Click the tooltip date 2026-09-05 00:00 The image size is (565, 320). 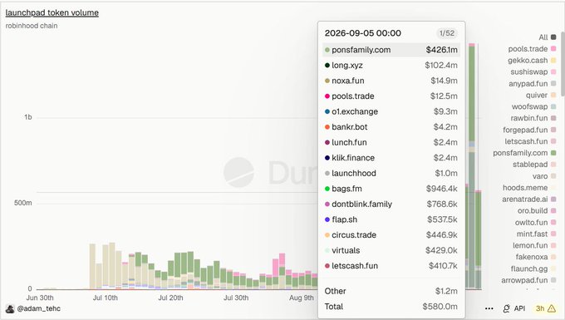[x=362, y=33]
